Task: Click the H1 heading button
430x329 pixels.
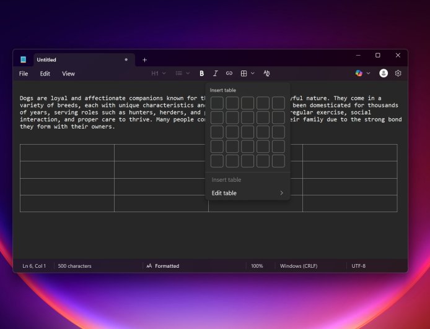Action: point(155,74)
